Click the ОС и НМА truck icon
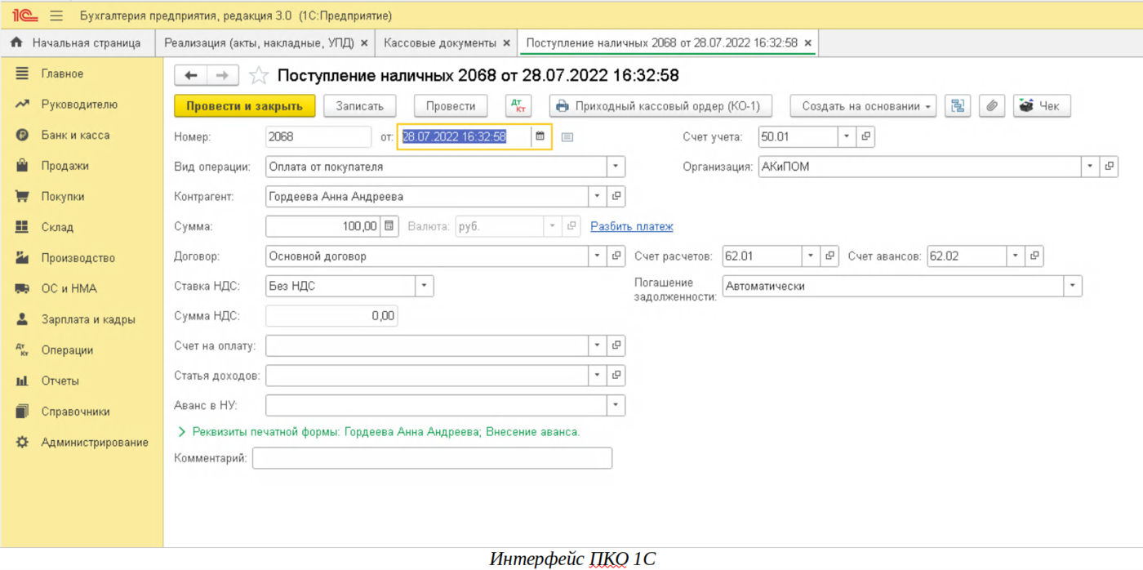Viewport: 1143px width, 570px height. click(22, 288)
